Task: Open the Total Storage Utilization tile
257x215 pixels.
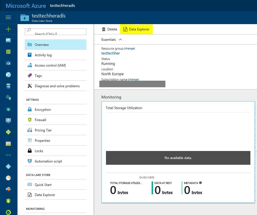Action: coord(178,152)
